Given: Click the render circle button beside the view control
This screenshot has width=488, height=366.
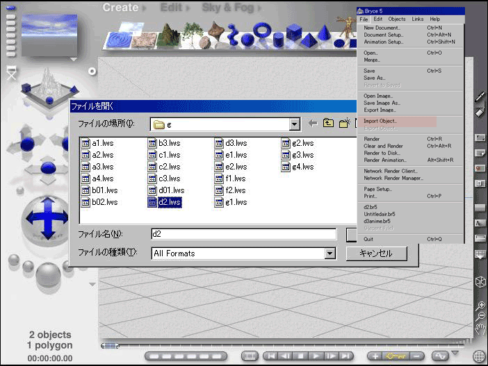Looking at the screenshot, I should click(92, 72).
